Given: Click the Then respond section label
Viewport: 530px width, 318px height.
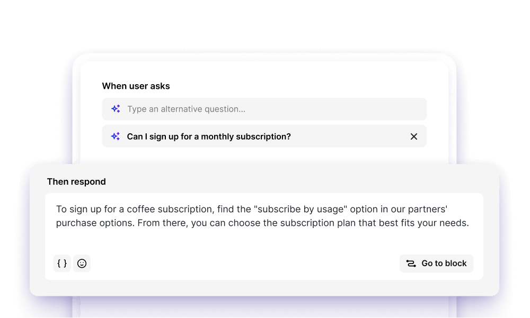Looking at the screenshot, I should [76, 181].
